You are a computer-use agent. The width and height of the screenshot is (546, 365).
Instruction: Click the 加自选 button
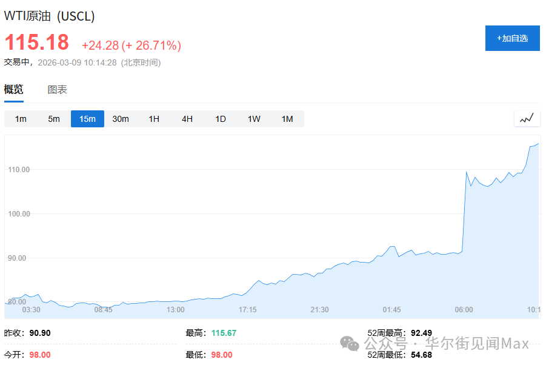coord(513,38)
